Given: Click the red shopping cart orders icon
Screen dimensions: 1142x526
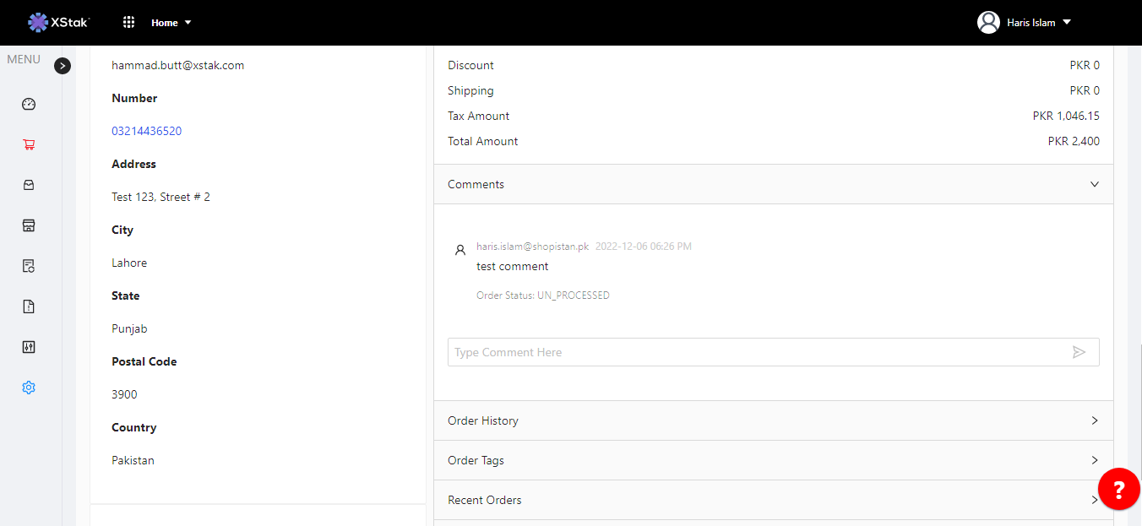Looking at the screenshot, I should 29,145.
